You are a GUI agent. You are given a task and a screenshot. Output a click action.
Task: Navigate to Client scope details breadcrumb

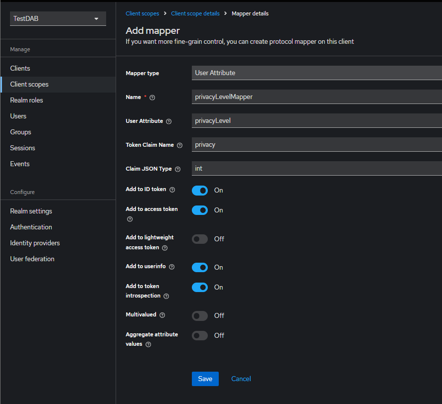[195, 13]
